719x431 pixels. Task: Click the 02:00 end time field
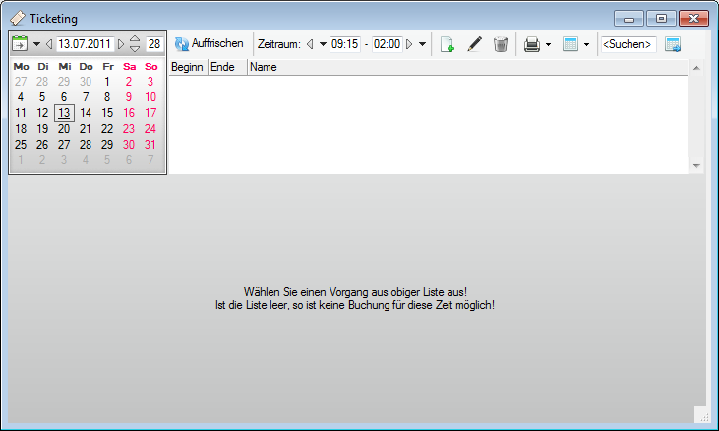click(387, 44)
